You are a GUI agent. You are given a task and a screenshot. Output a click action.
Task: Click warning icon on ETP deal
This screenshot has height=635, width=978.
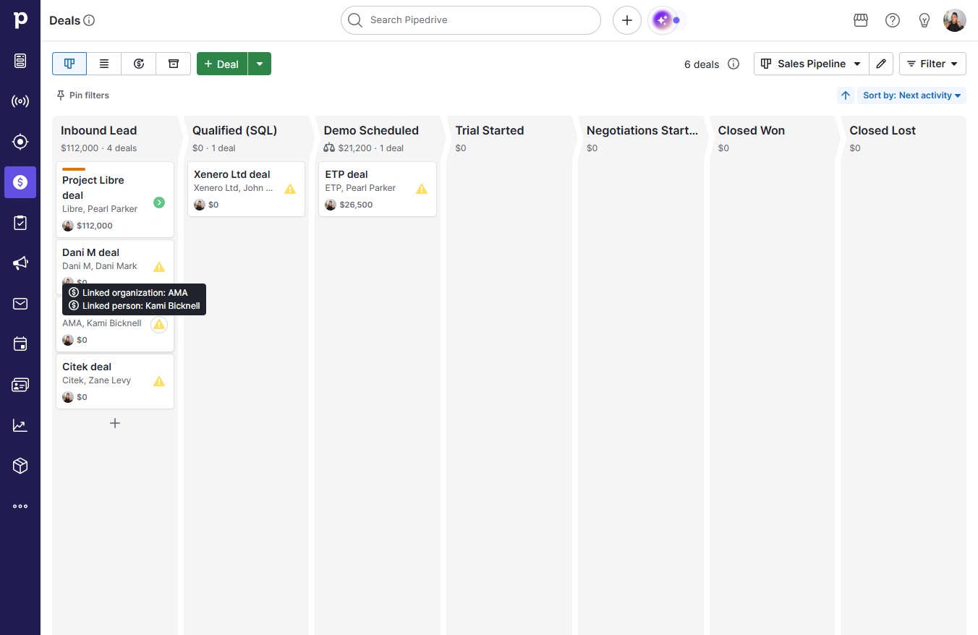click(422, 189)
